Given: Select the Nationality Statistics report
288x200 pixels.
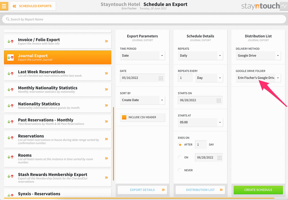Looking at the screenshot, I should (x=58, y=106).
